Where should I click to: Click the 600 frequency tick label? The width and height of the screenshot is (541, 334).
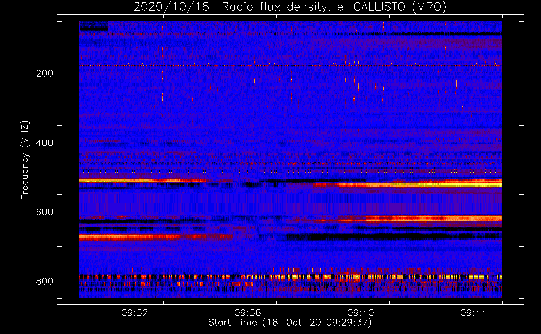pos(45,212)
